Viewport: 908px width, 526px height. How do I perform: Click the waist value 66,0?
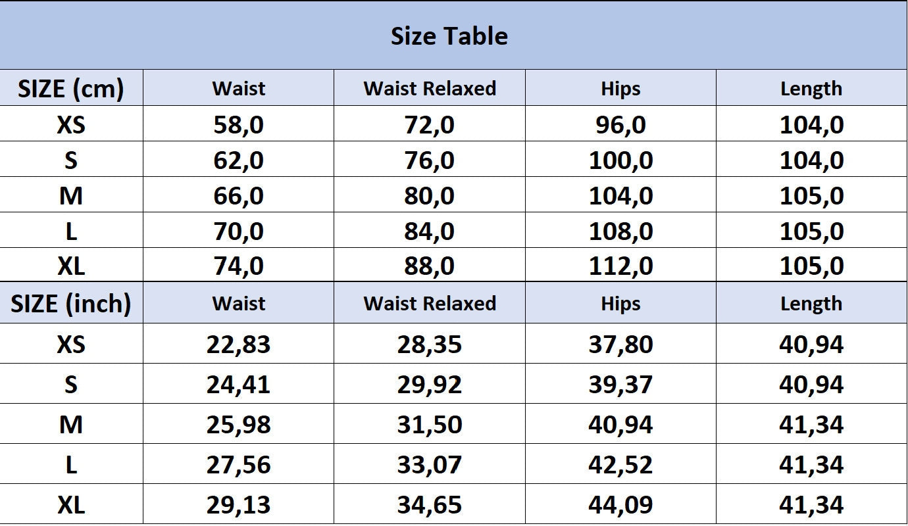point(239,195)
